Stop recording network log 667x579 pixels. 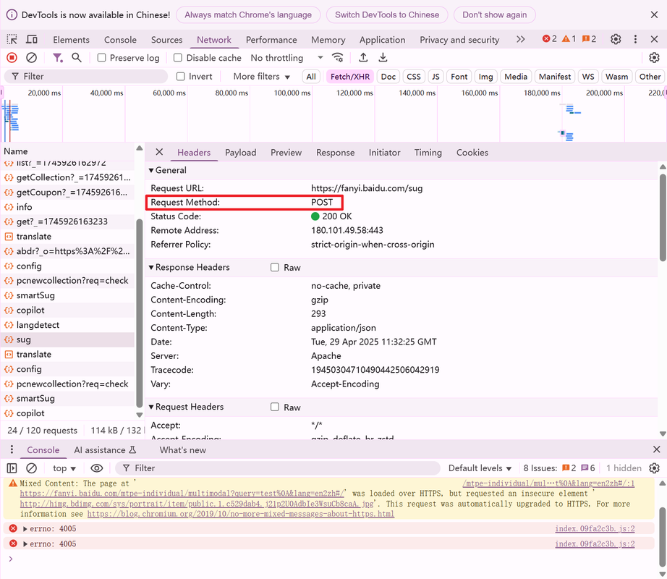[12, 57]
